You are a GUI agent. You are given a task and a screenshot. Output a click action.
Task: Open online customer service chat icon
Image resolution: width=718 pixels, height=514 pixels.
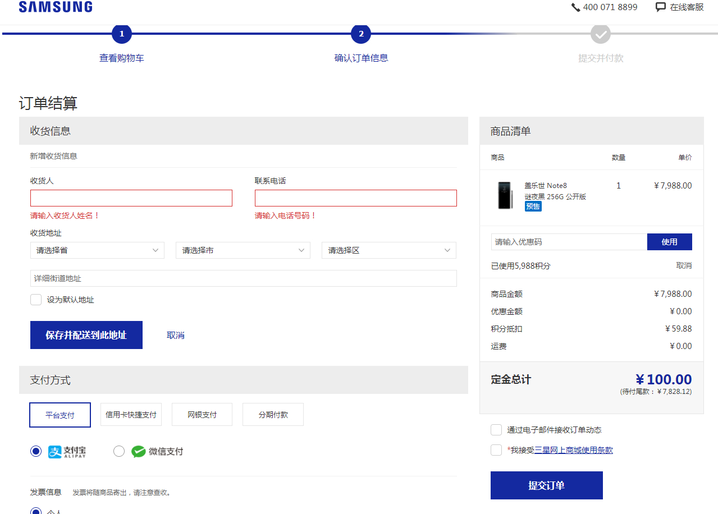click(661, 7)
